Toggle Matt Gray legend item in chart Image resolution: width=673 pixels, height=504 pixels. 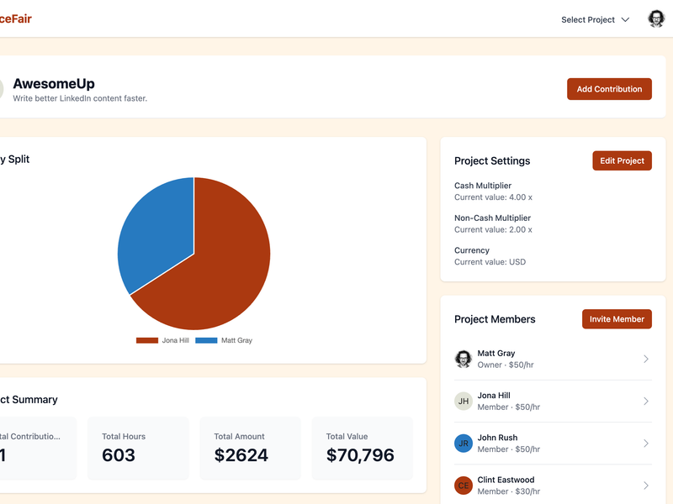(224, 340)
